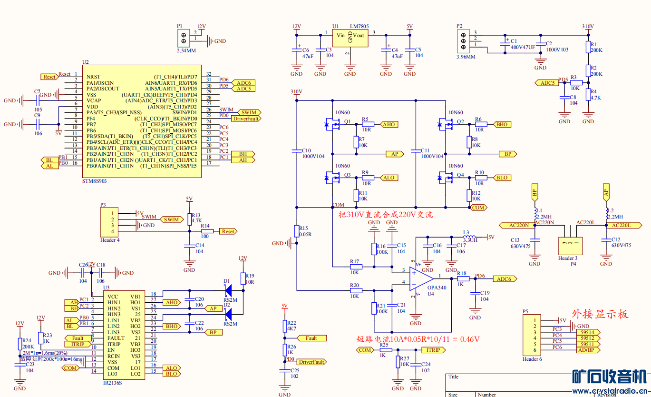Image resolution: width=651 pixels, height=397 pixels.
Task: Click the 'Number' field in title block
Action: pos(487,395)
